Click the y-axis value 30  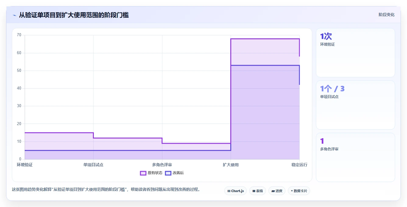pyautogui.click(x=19, y=106)
